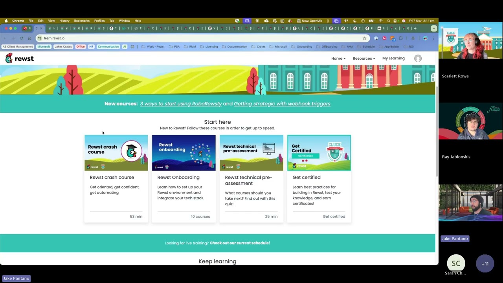
Task: Go to Chrome home page icon
Action: (x=29, y=38)
